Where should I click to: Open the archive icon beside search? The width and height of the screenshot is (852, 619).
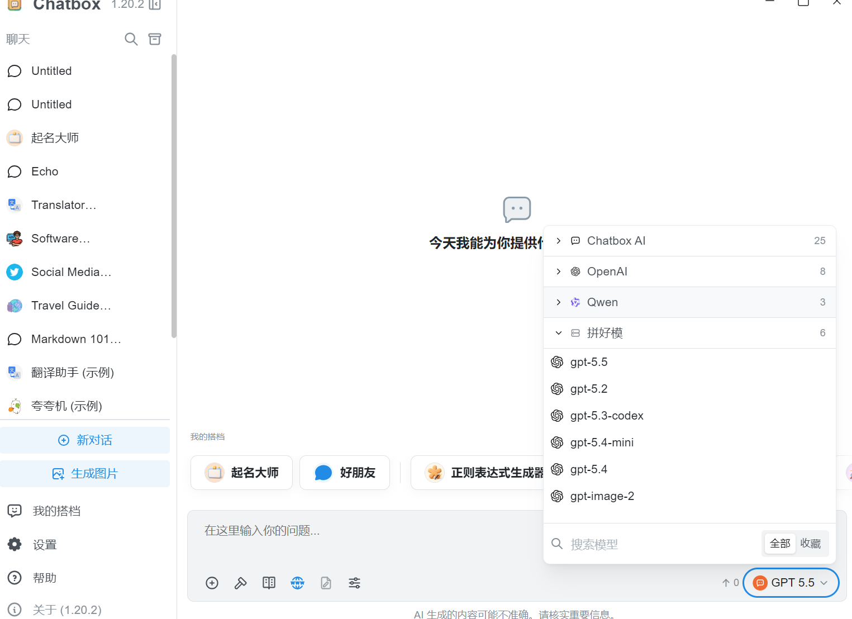click(155, 39)
